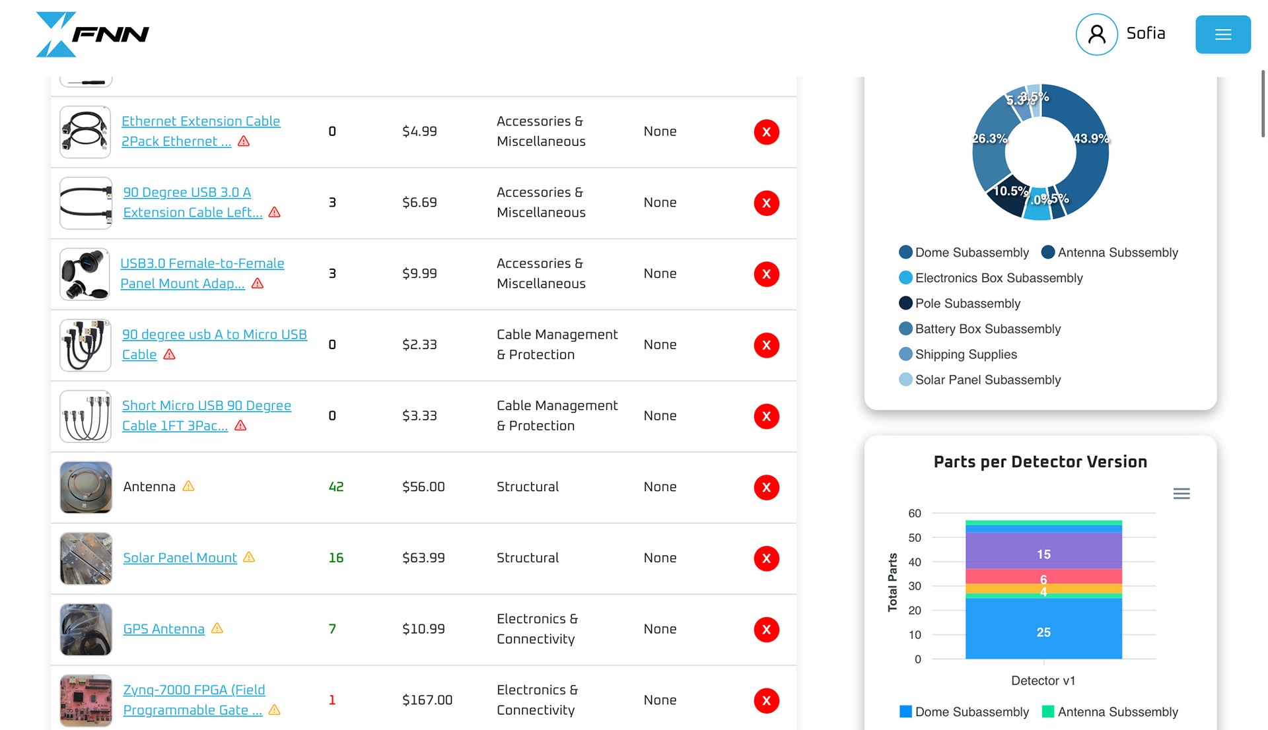Open the blue hamburger menu button

pyautogui.click(x=1222, y=34)
